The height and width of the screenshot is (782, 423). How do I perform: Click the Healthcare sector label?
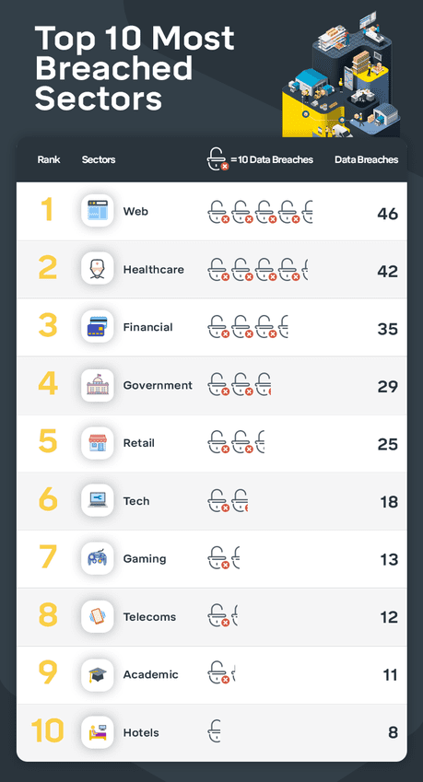click(x=154, y=269)
